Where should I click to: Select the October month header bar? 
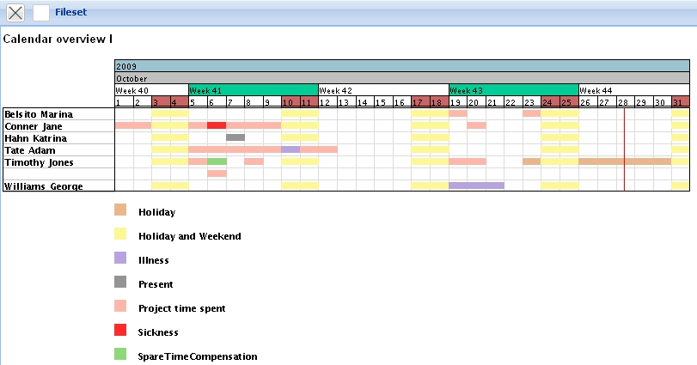[x=401, y=78]
